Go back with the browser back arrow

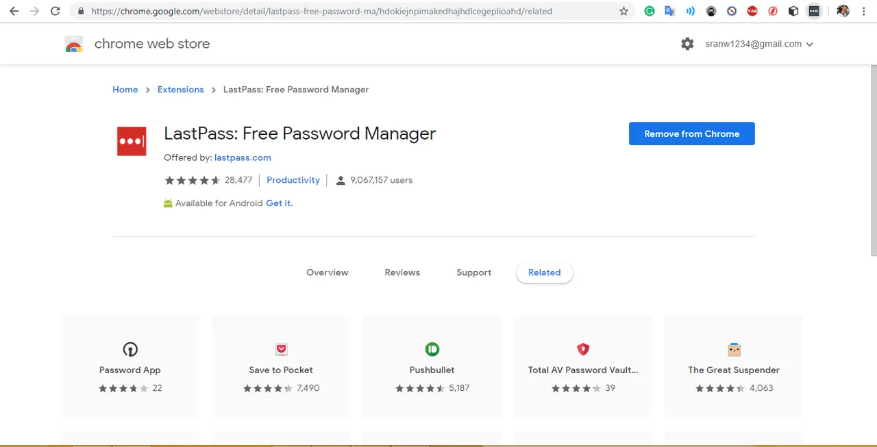(x=14, y=11)
